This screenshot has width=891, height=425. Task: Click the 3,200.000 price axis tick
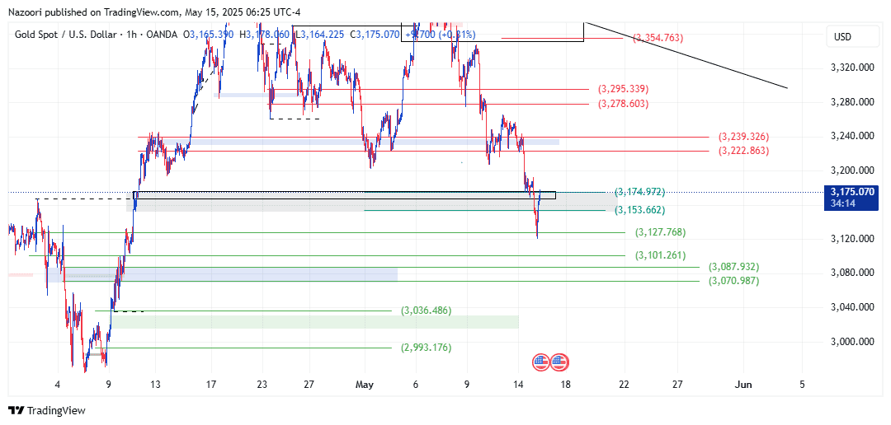tap(852, 170)
